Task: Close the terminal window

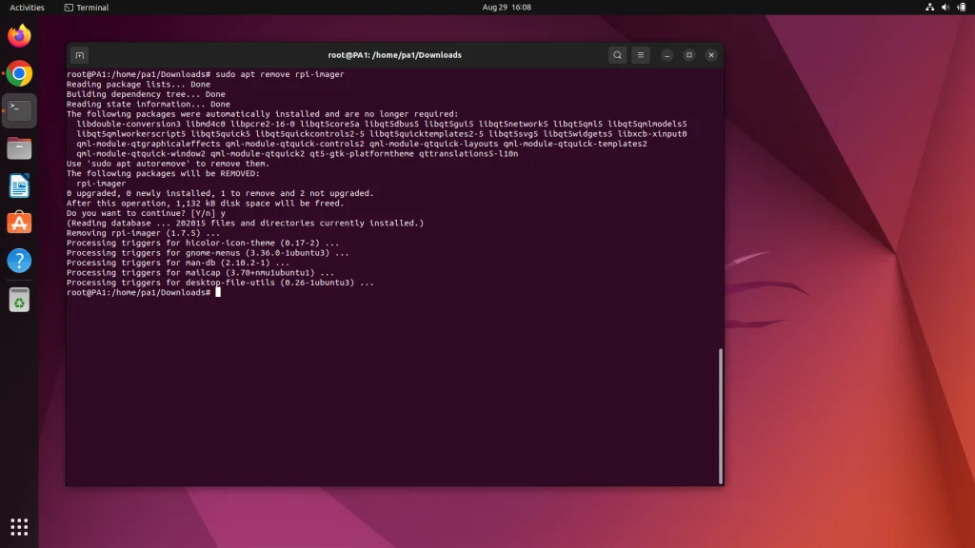Action: tap(711, 55)
